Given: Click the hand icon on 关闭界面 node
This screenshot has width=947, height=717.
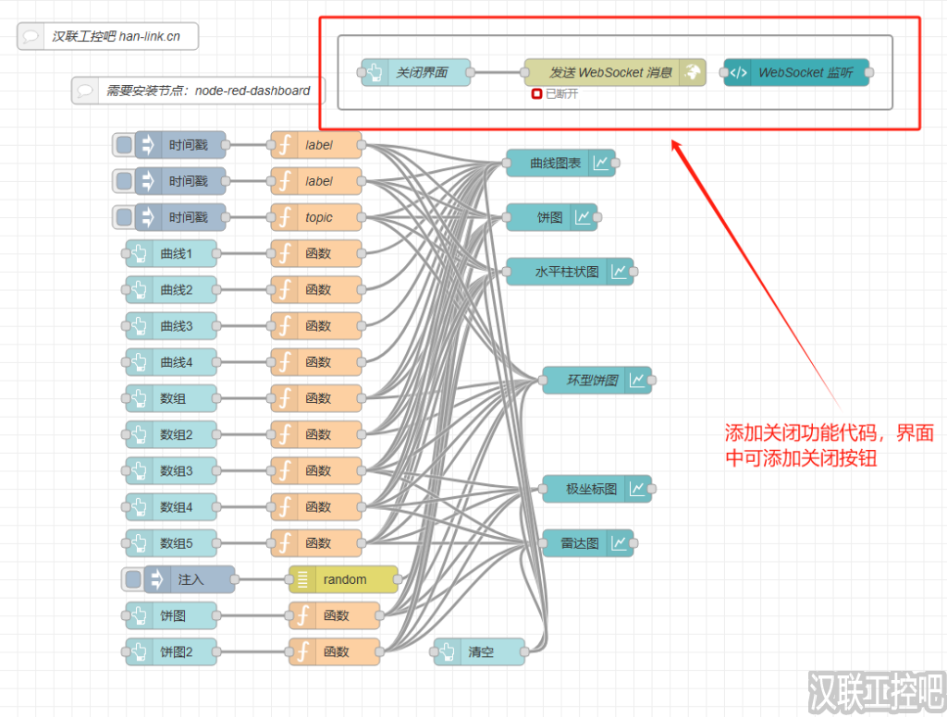Looking at the screenshot, I should coord(375,72).
